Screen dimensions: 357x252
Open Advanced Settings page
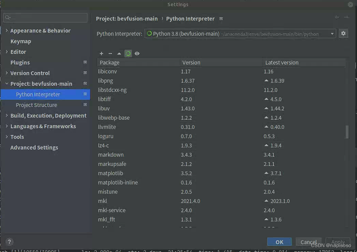pyautogui.click(x=34, y=148)
